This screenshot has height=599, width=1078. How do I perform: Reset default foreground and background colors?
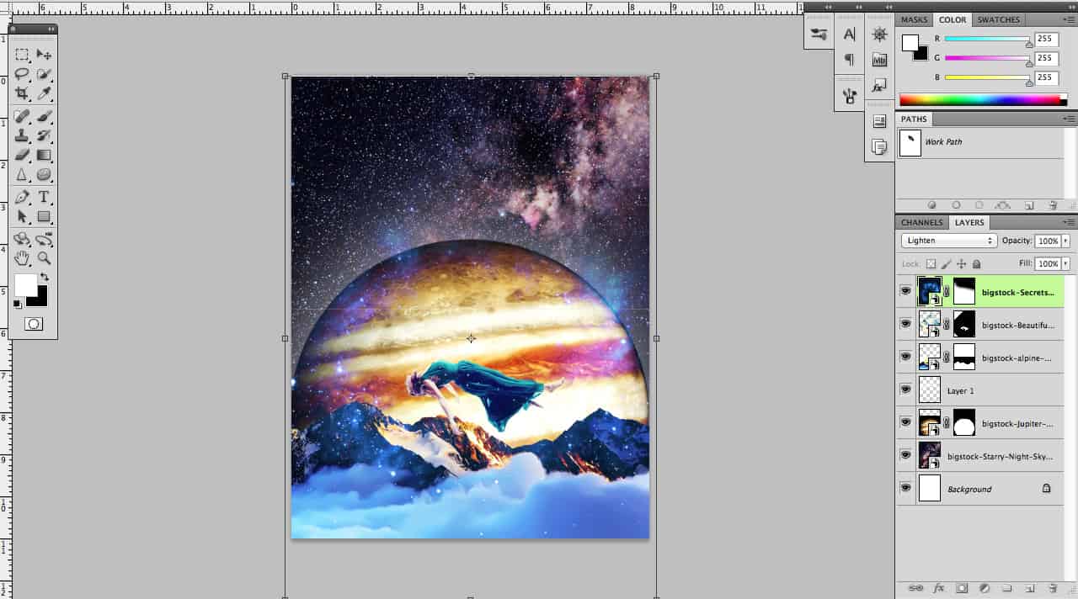click(x=18, y=304)
